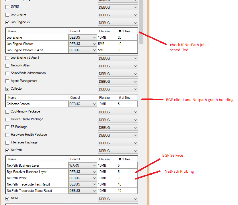The image size is (238, 205).
Task: Uncheck the NetPath checkbox
Action: click(7, 150)
